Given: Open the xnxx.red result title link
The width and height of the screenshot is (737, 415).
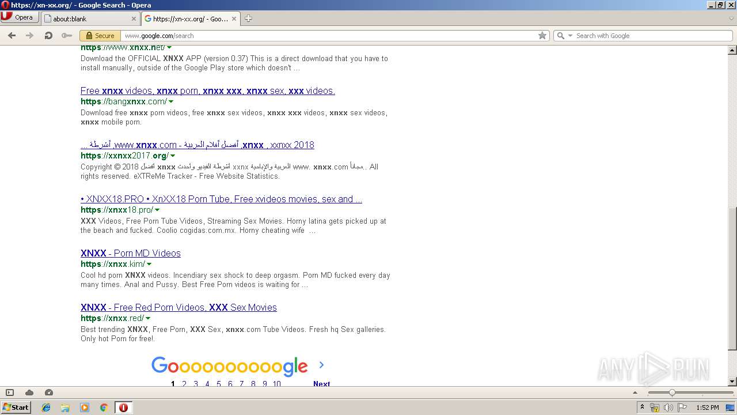Looking at the screenshot, I should (x=178, y=308).
